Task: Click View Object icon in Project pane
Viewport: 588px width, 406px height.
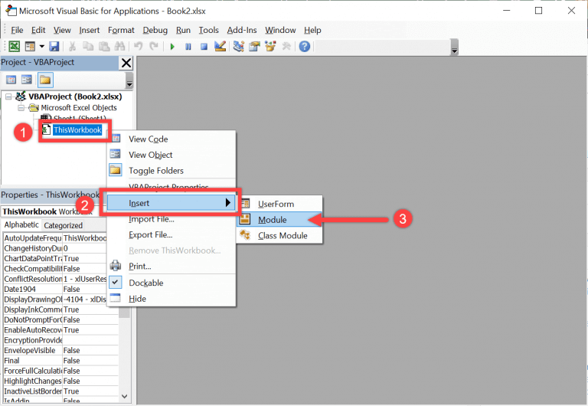Action: [x=27, y=80]
